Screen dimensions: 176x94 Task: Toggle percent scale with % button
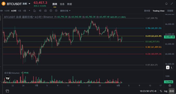tap(161, 91)
